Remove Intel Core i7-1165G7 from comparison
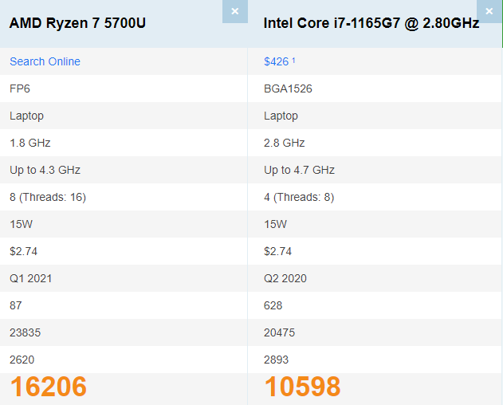The width and height of the screenshot is (503, 405). pyautogui.click(x=489, y=11)
